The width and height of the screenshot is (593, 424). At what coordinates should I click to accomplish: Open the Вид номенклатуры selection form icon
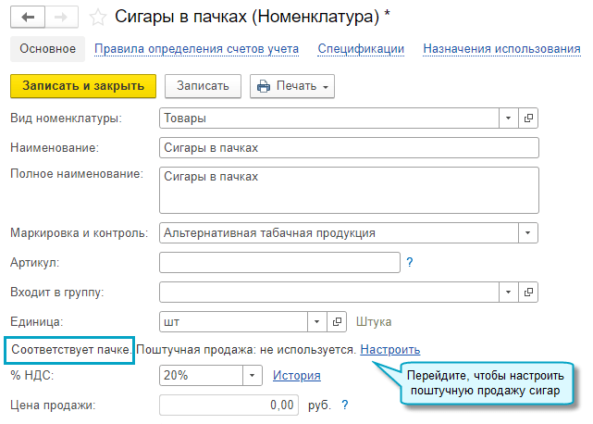(528, 118)
